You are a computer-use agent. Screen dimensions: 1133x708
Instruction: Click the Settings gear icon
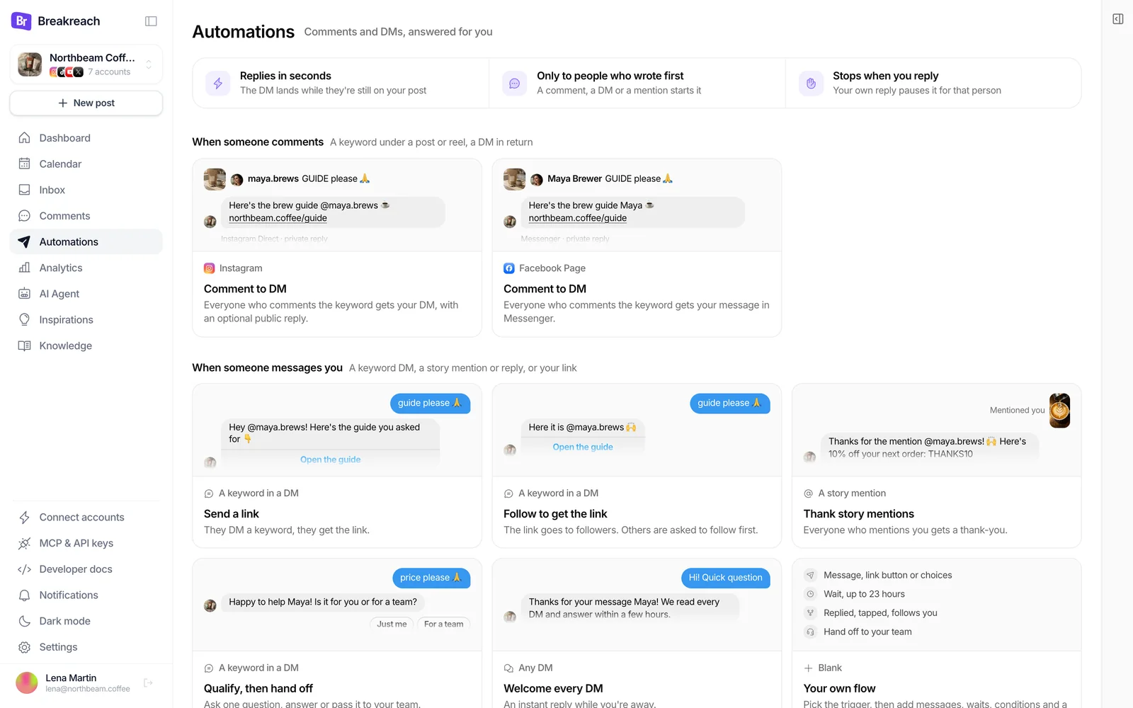click(x=24, y=647)
